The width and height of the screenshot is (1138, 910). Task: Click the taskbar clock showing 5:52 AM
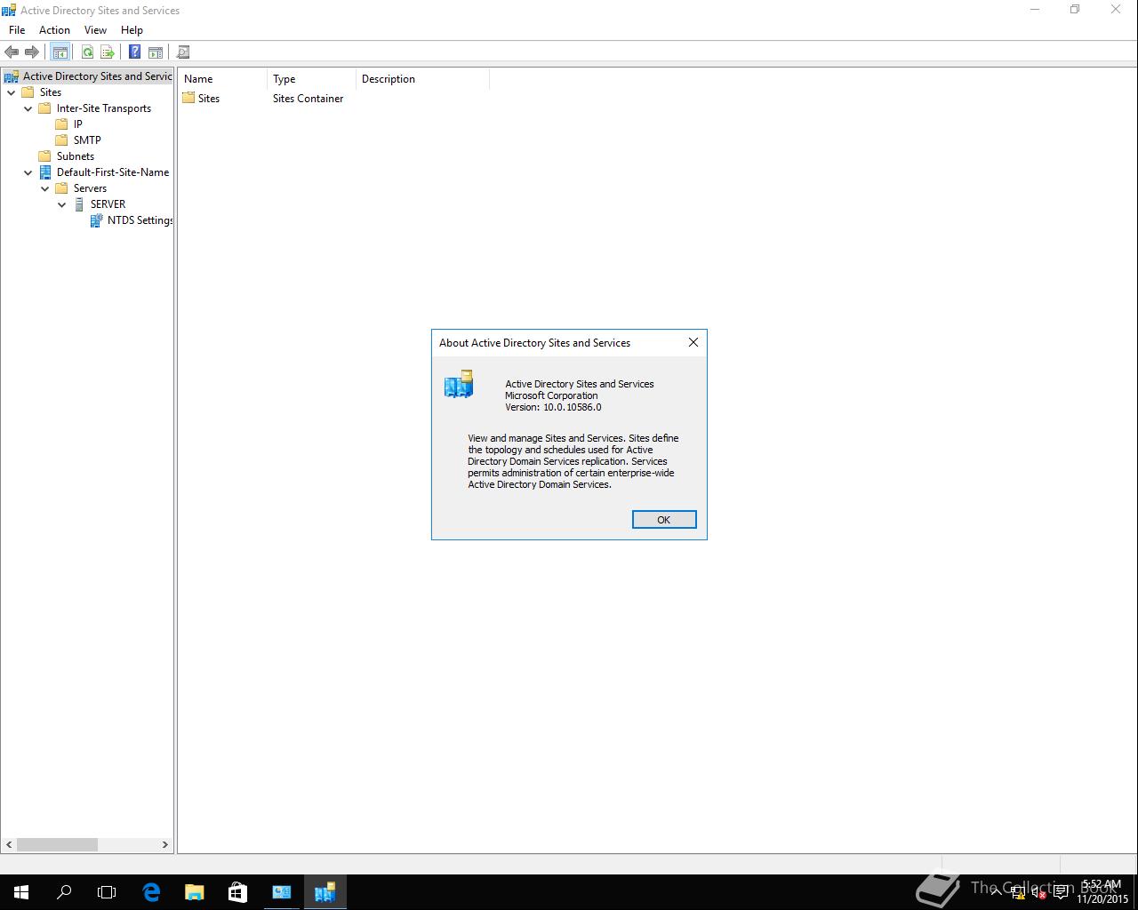pos(1102,892)
